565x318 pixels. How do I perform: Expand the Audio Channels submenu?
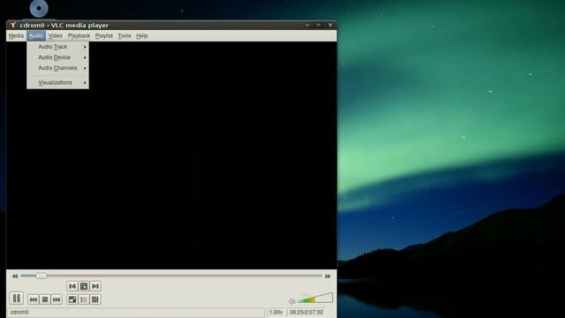click(x=57, y=68)
